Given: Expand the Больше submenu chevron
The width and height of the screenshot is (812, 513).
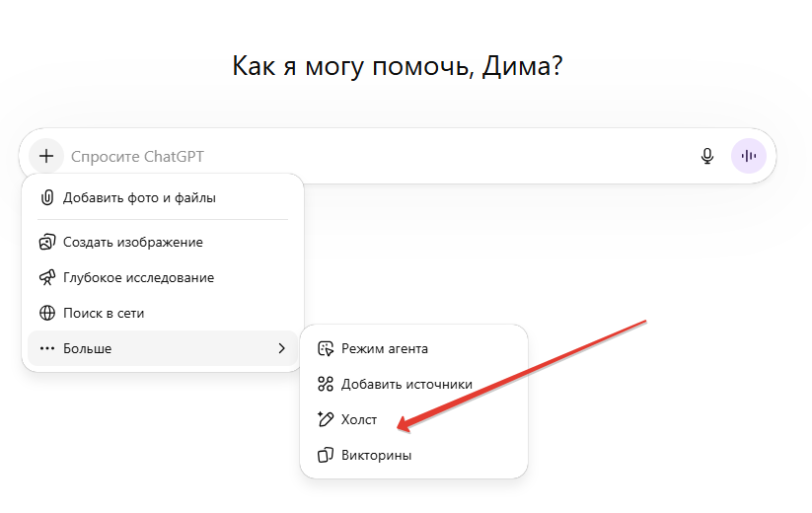Looking at the screenshot, I should 282,348.
